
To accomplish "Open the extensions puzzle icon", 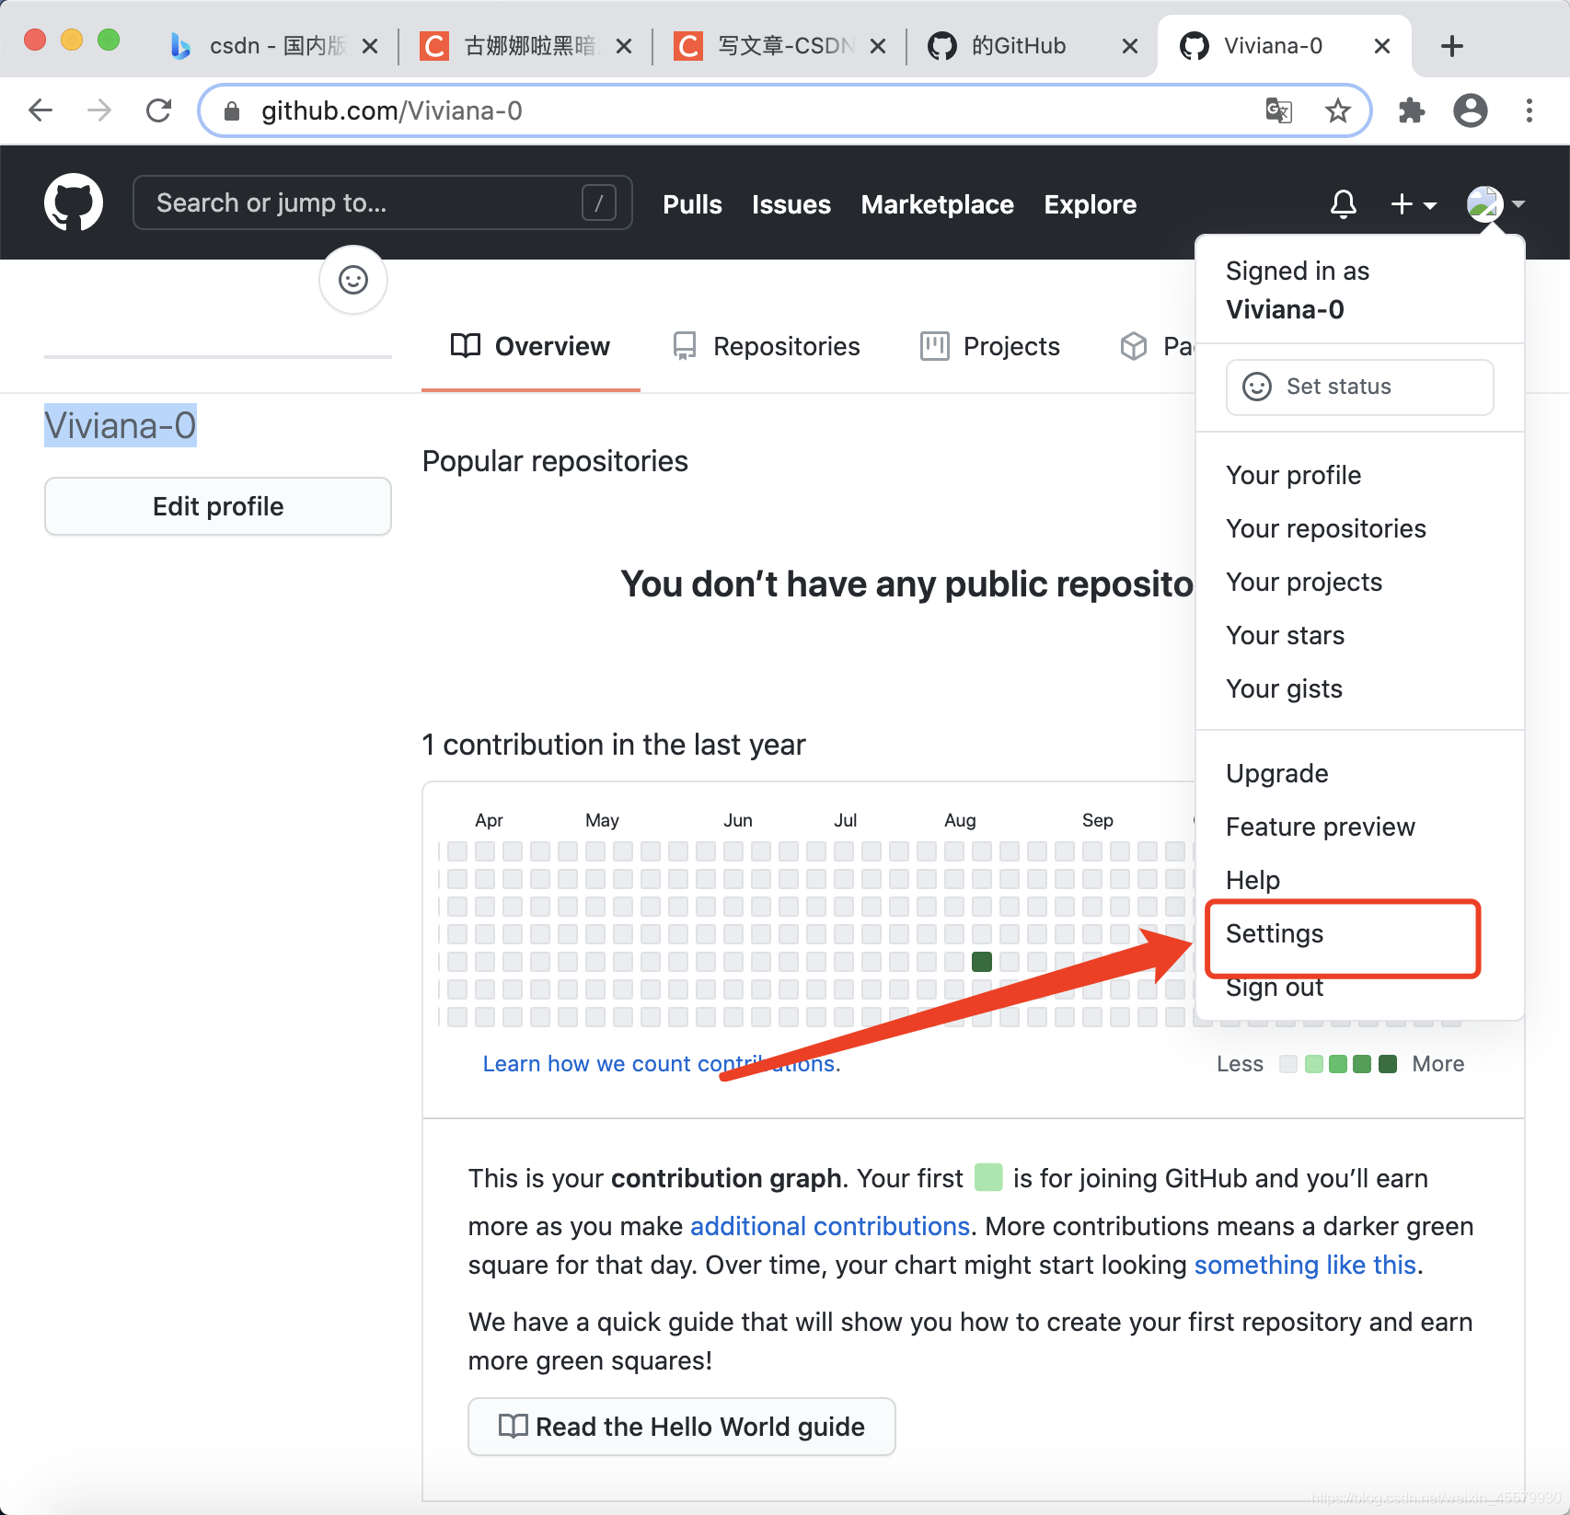I will click(1412, 110).
